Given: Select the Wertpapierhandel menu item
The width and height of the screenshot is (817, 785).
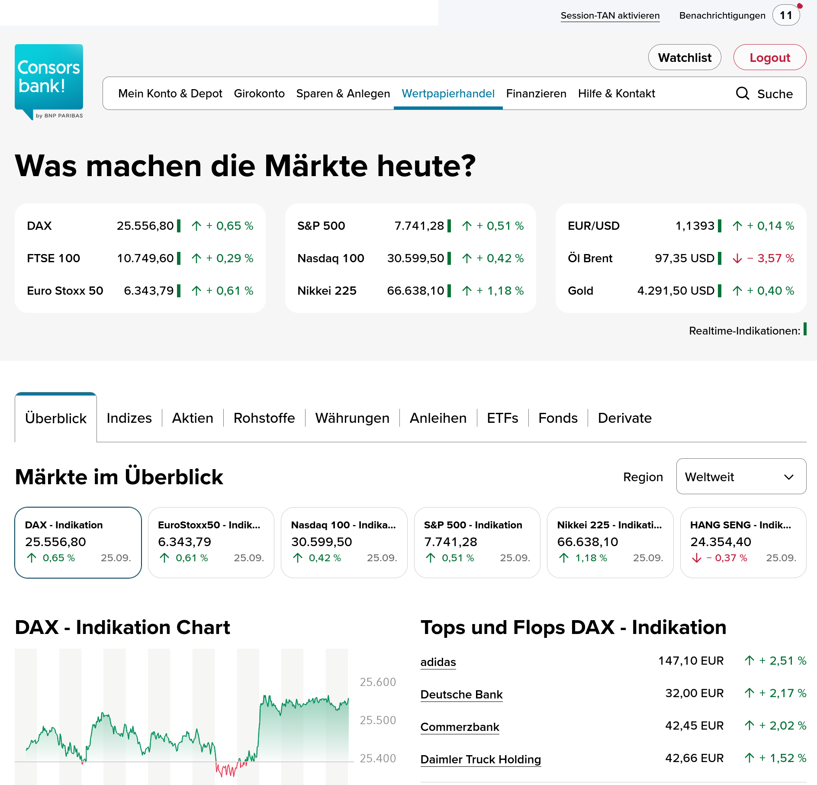Looking at the screenshot, I should [448, 93].
